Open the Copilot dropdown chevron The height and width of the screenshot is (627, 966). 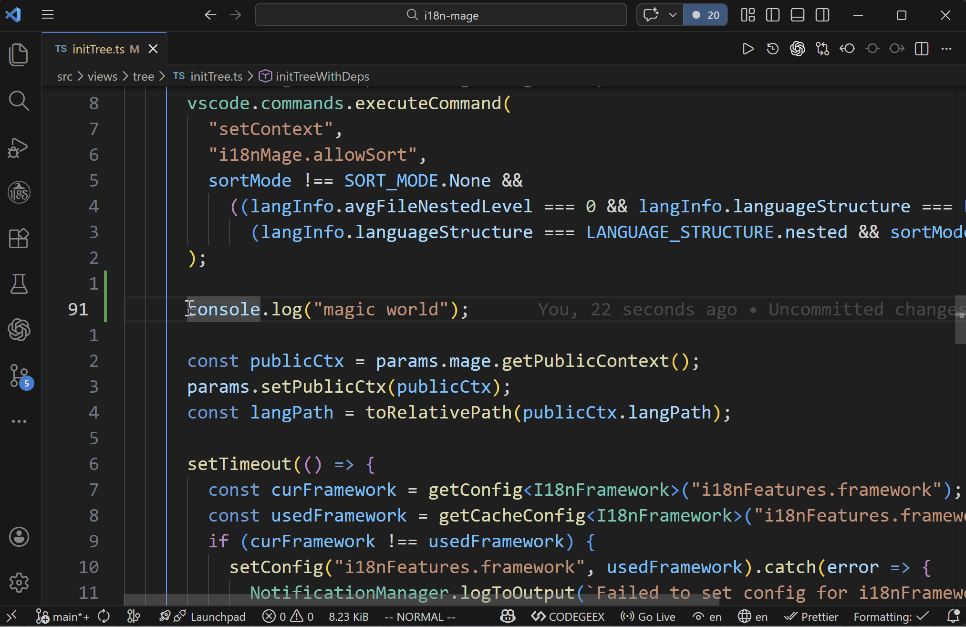pos(673,15)
